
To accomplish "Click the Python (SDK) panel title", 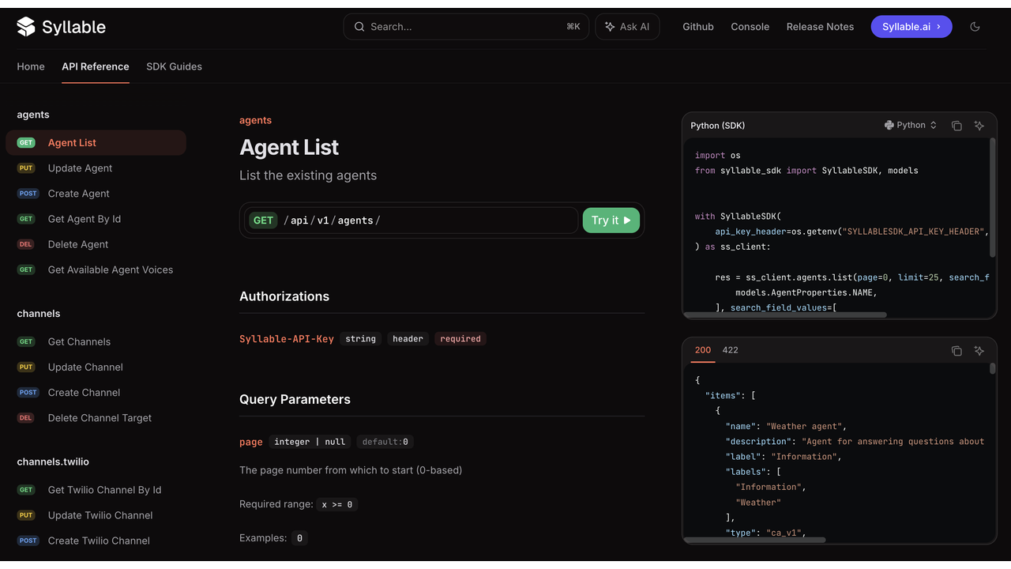I will [718, 126].
